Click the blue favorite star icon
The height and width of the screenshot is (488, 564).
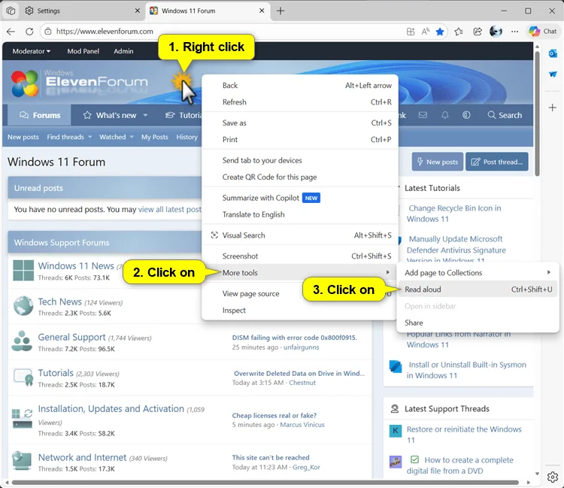pos(440,32)
